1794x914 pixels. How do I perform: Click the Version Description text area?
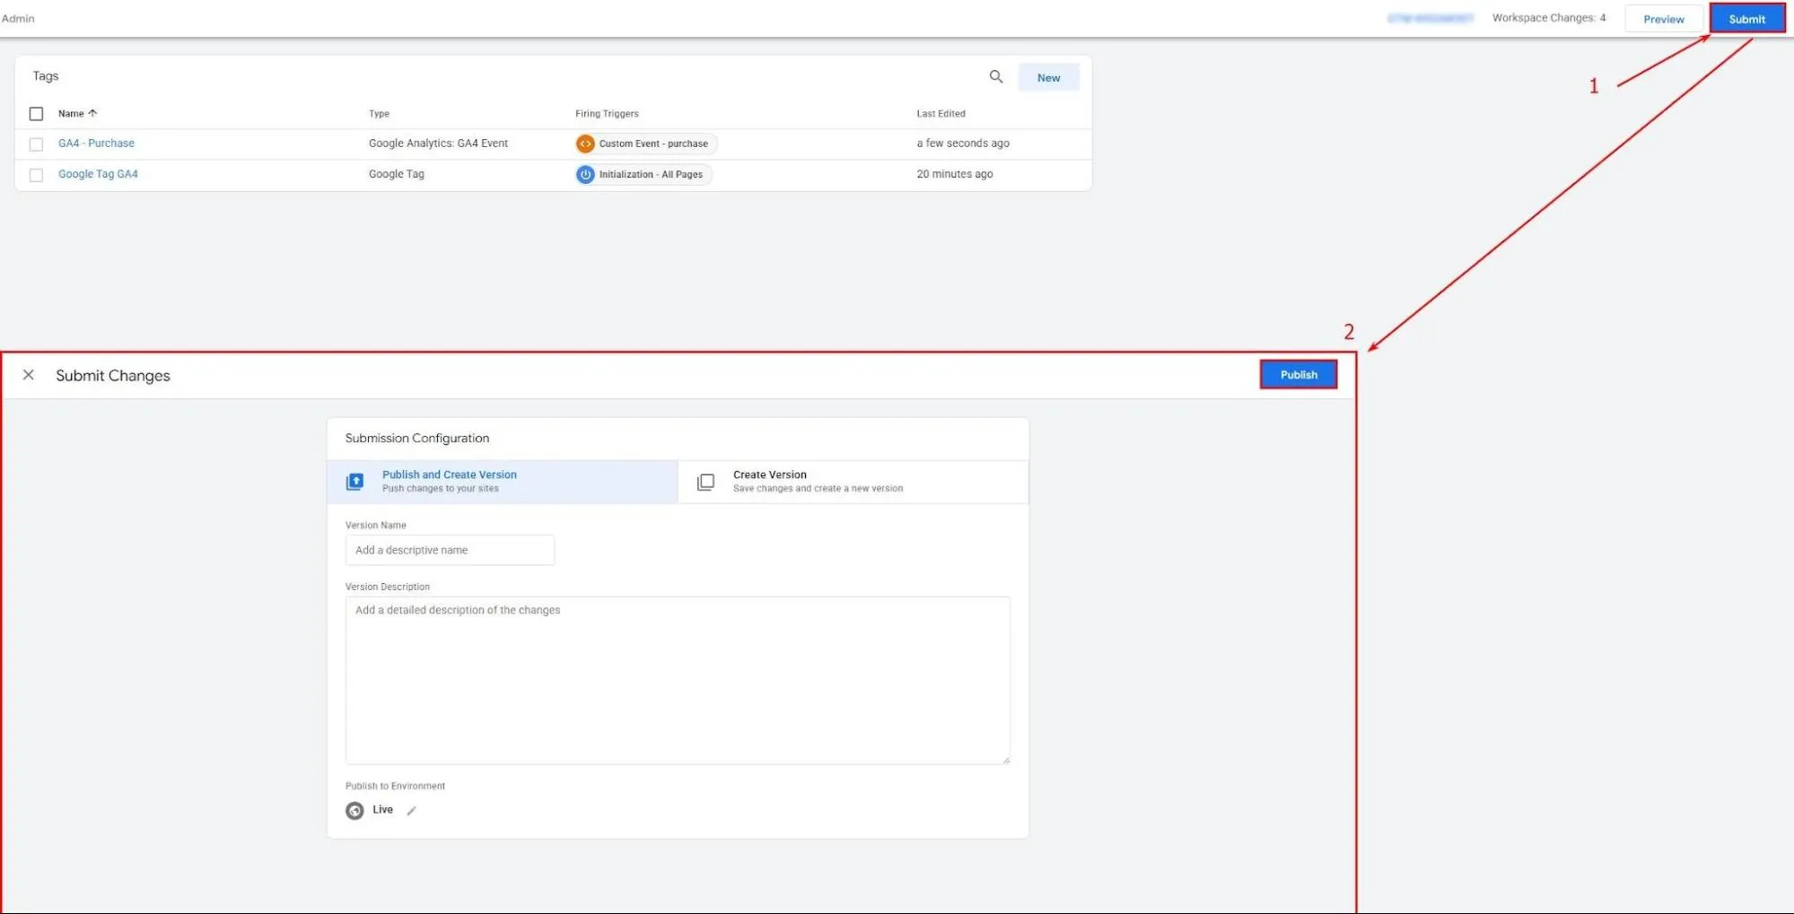[x=677, y=679]
